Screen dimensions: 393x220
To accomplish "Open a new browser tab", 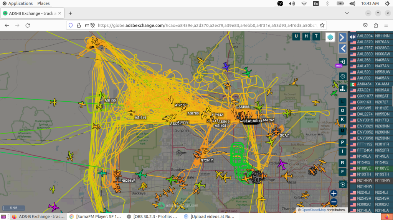I will [71, 13].
